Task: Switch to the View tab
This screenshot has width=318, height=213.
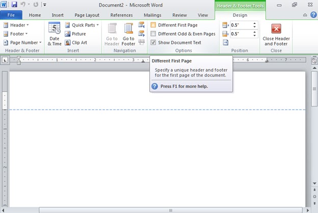Action: [203, 15]
